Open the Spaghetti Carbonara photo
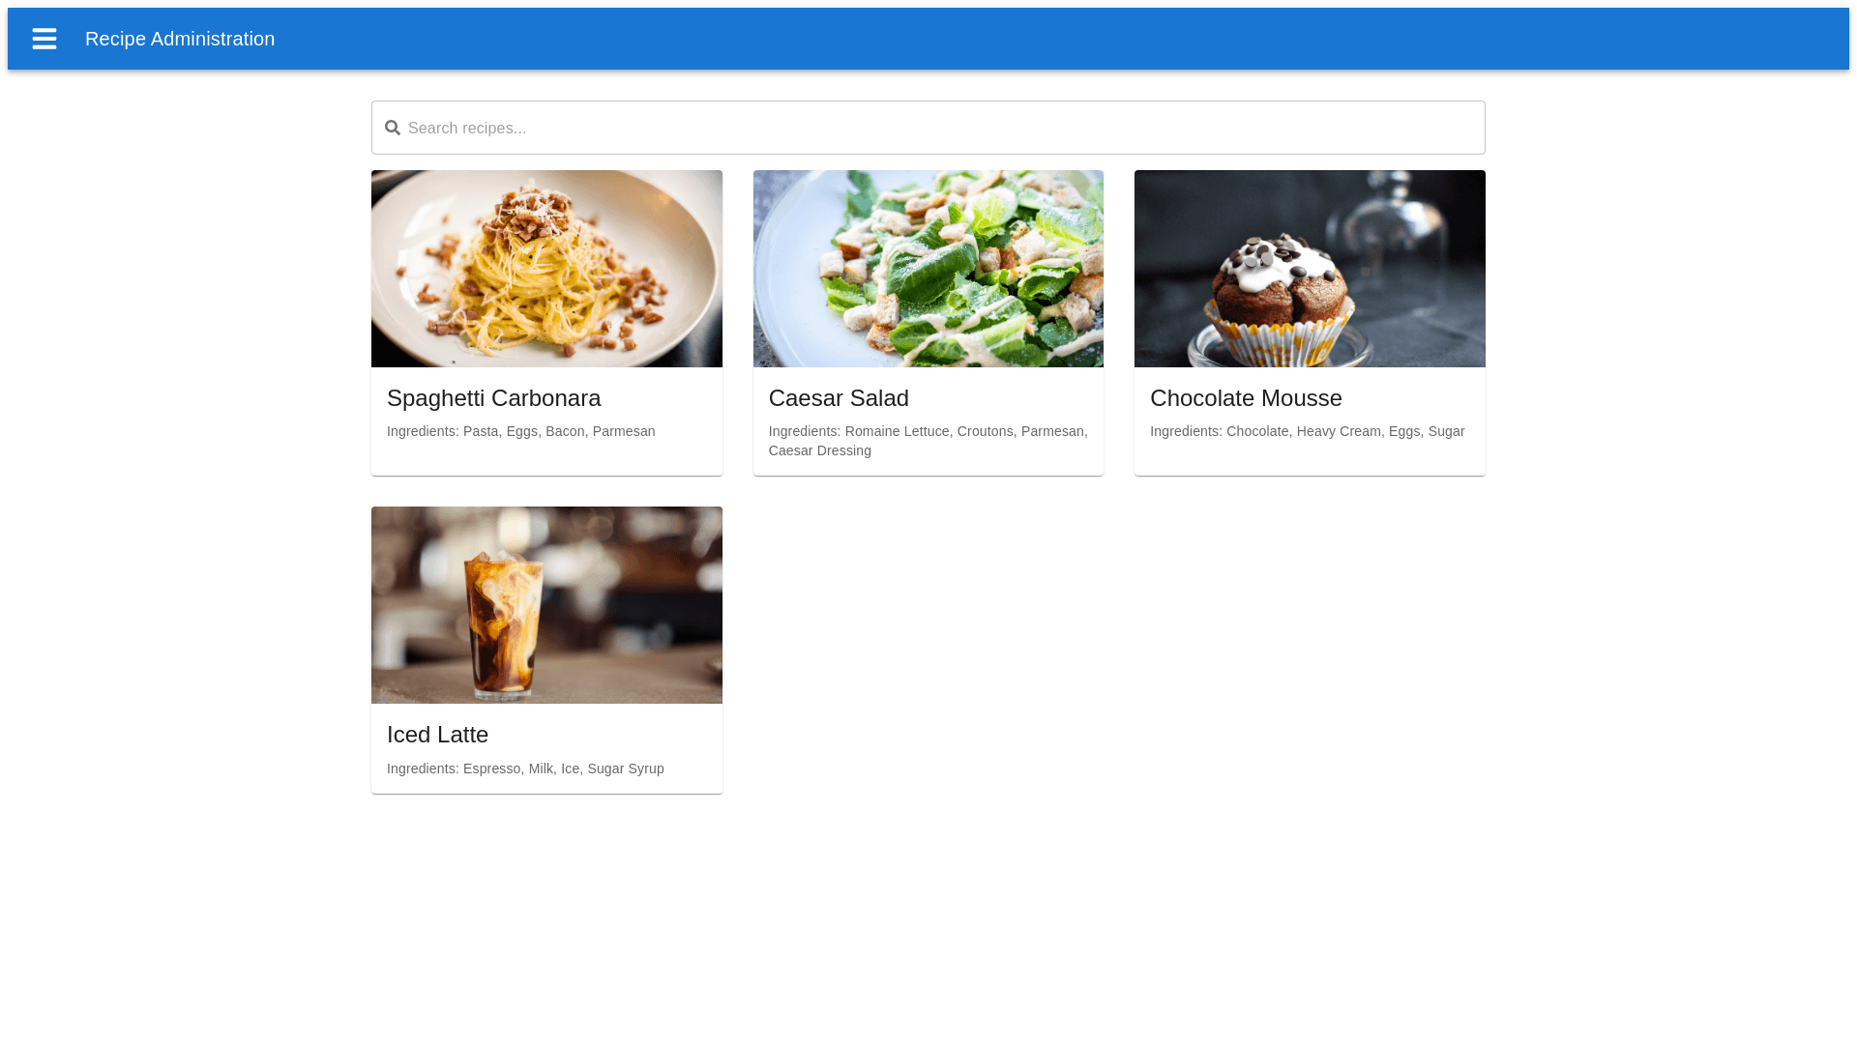Image resolution: width=1857 pixels, height=1044 pixels. pyautogui.click(x=546, y=269)
